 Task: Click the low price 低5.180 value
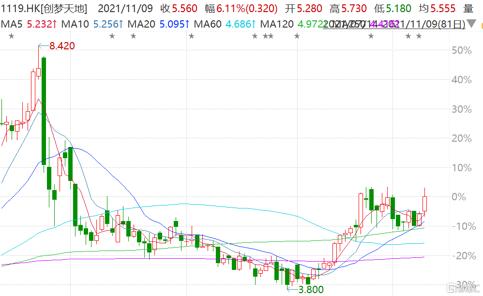click(x=393, y=8)
